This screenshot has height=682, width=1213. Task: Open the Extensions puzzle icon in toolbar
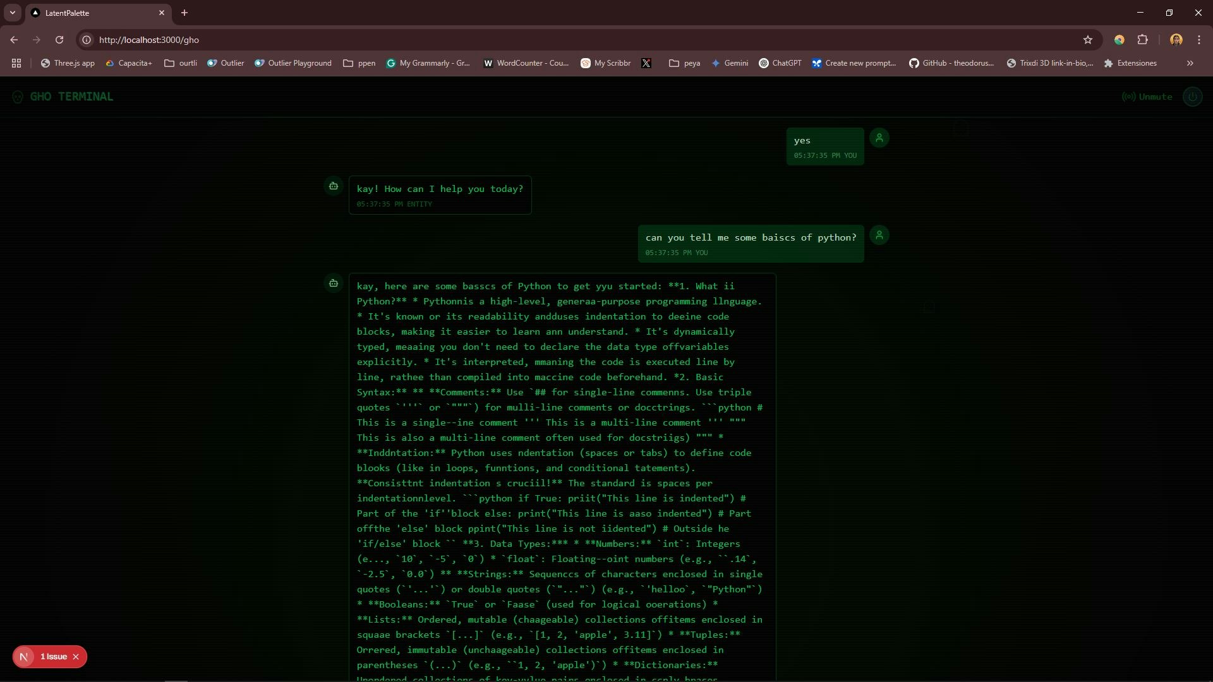1142,40
